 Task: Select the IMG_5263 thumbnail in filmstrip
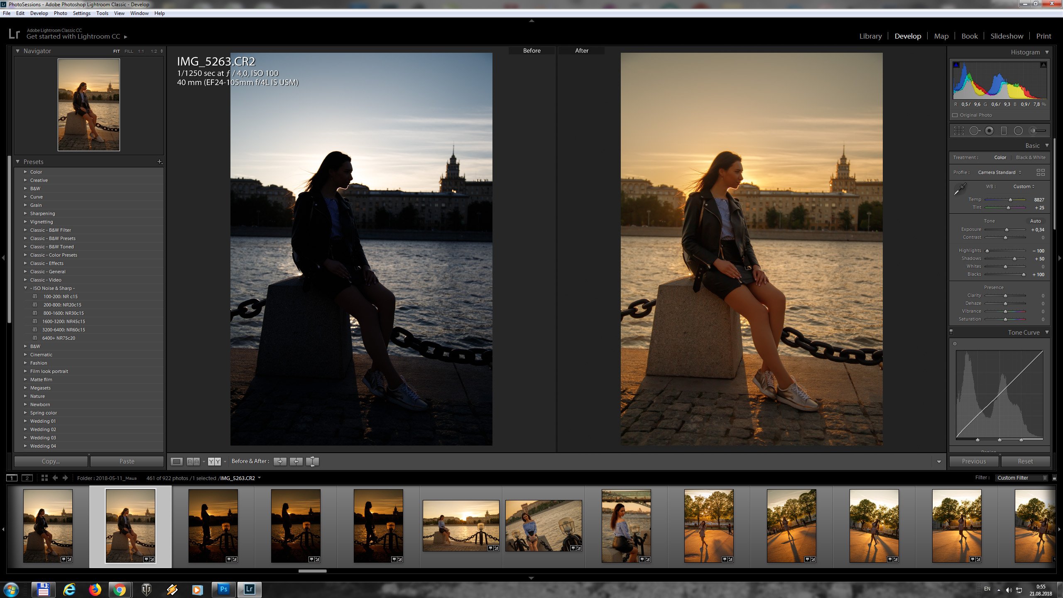[129, 524]
